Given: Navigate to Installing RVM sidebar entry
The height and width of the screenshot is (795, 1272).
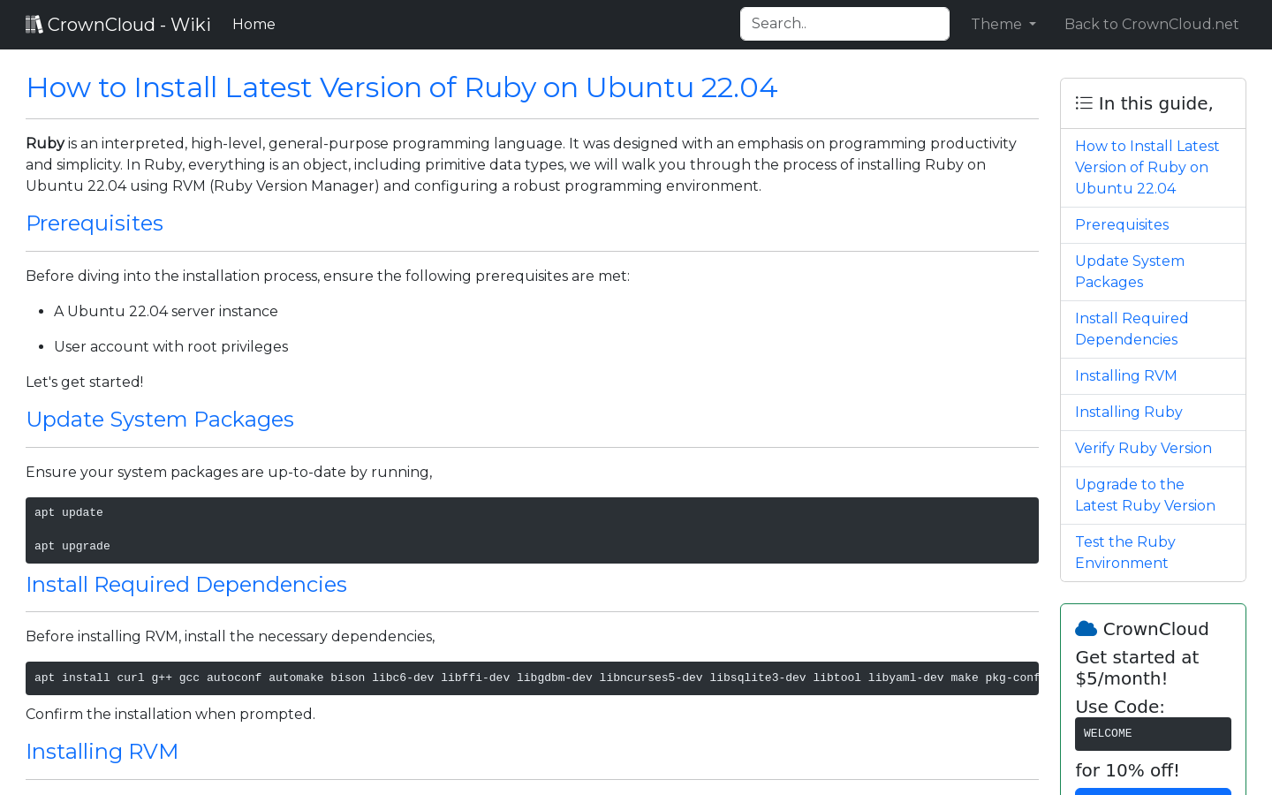Looking at the screenshot, I should [1125, 376].
